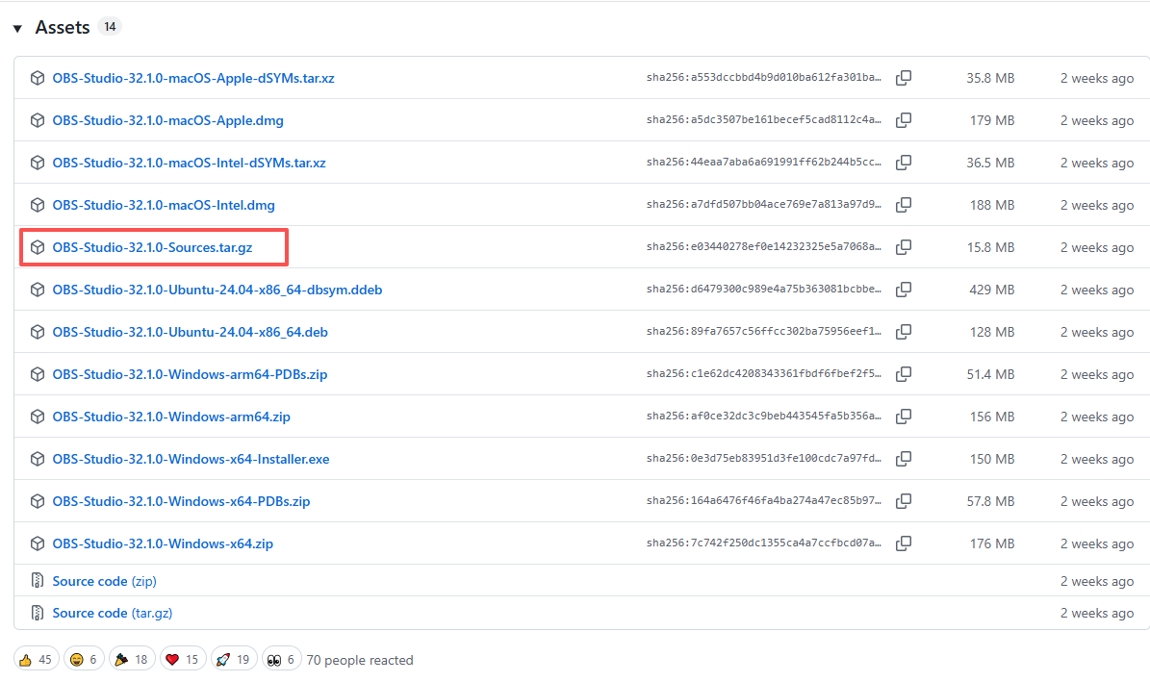Download OBS-Studio-32.1.0-macOS-Apple.dmg
The height and width of the screenshot is (682, 1150).
(x=168, y=120)
